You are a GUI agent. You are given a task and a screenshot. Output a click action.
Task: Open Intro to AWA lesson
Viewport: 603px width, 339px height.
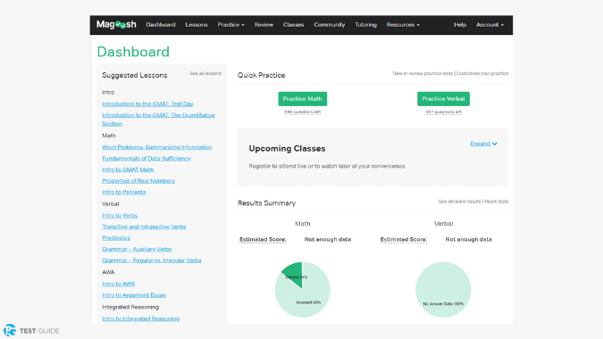click(x=119, y=284)
